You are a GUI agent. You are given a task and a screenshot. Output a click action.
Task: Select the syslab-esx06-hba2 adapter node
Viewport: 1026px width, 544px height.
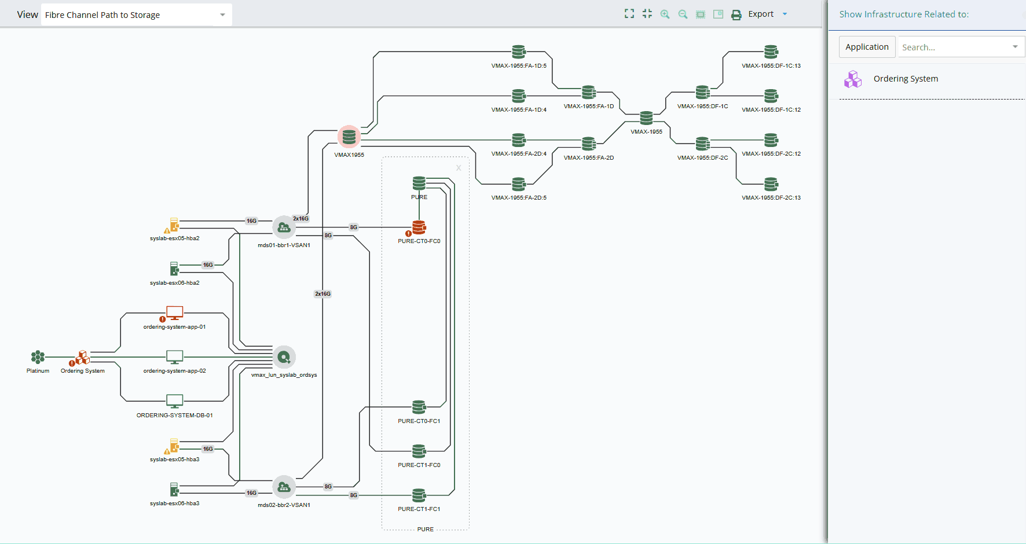(x=174, y=269)
